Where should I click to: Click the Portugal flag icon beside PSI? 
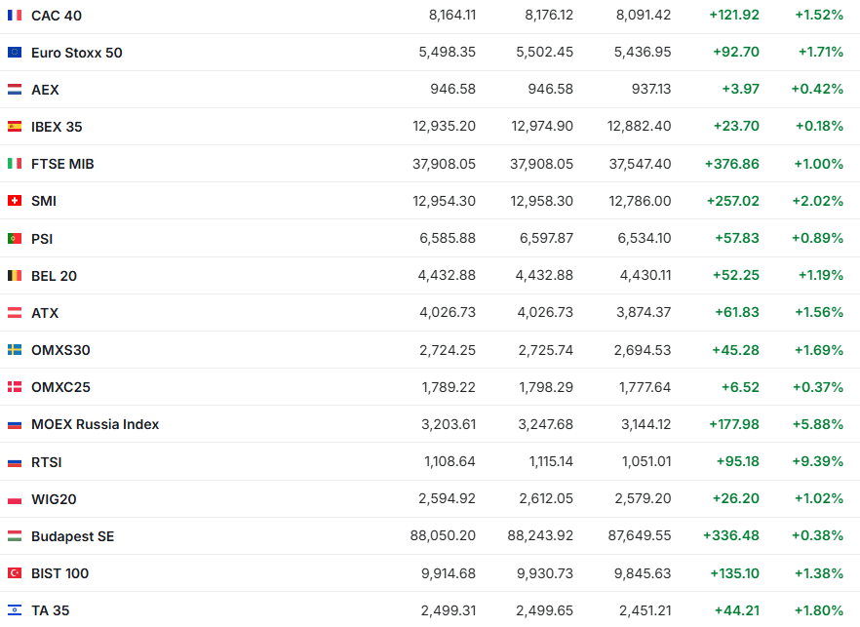15,238
